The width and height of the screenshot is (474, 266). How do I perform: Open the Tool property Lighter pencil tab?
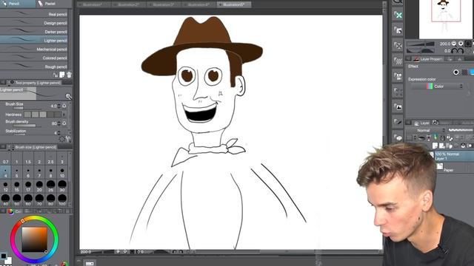pyautogui.click(x=35, y=82)
